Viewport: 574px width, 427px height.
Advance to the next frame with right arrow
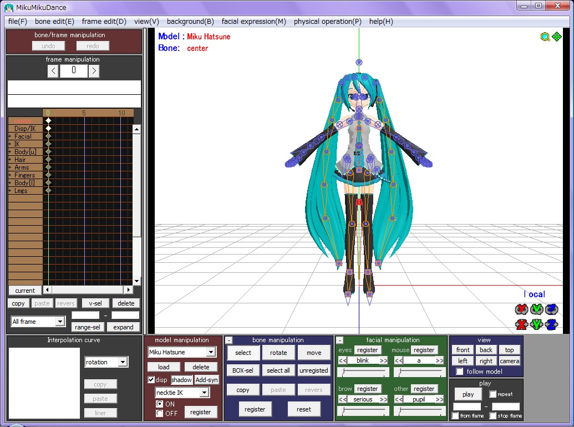(x=94, y=70)
